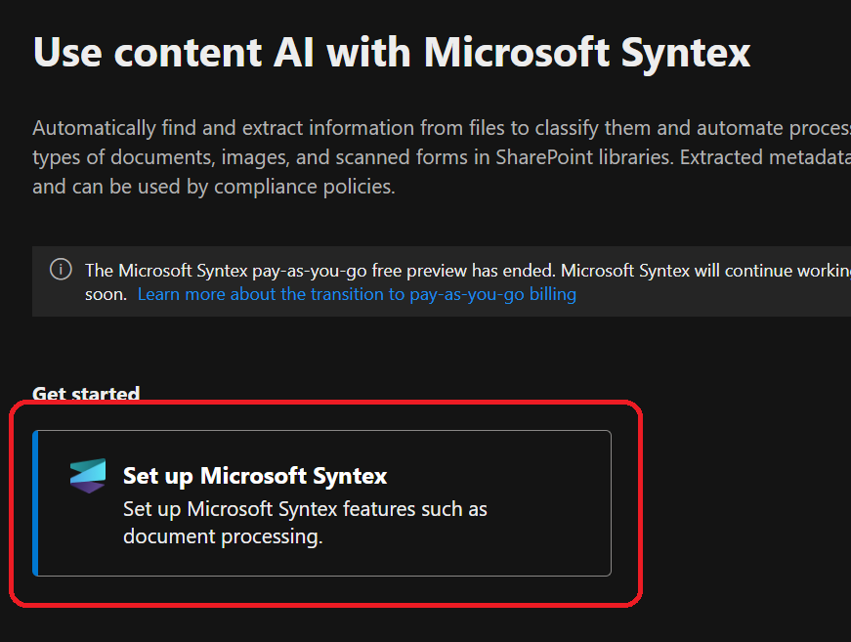Screen dimensions: 851x642
Task: Click the words 'document processing.' in the card
Action: pyautogui.click(x=223, y=536)
